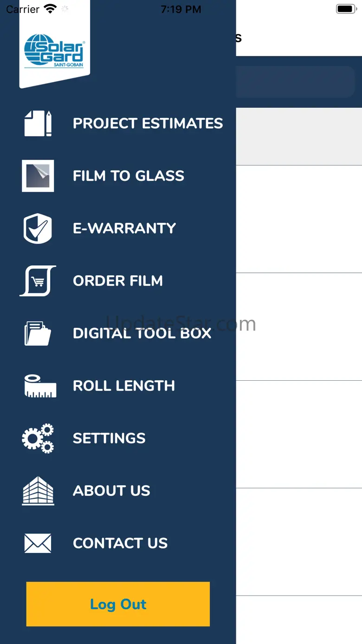Image resolution: width=362 pixels, height=644 pixels.
Task: Open the Order Film page
Action: pyautogui.click(x=118, y=281)
